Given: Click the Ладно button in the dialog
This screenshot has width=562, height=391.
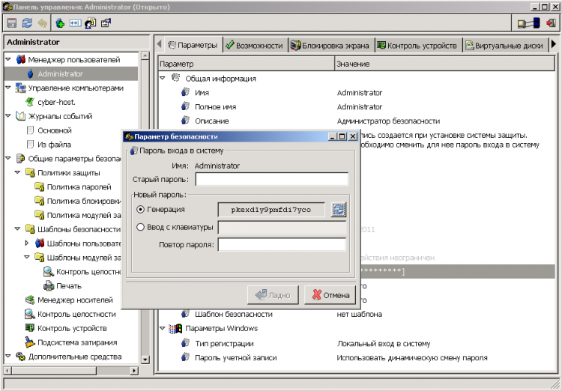Looking at the screenshot, I should (x=273, y=295).
